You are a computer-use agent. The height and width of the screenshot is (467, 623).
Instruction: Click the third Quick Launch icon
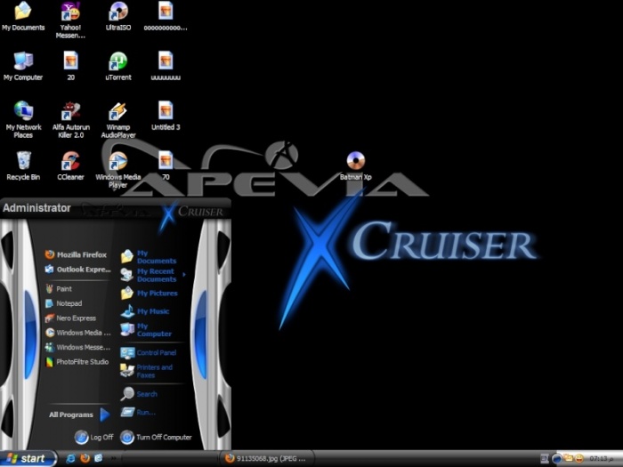[x=98, y=459]
